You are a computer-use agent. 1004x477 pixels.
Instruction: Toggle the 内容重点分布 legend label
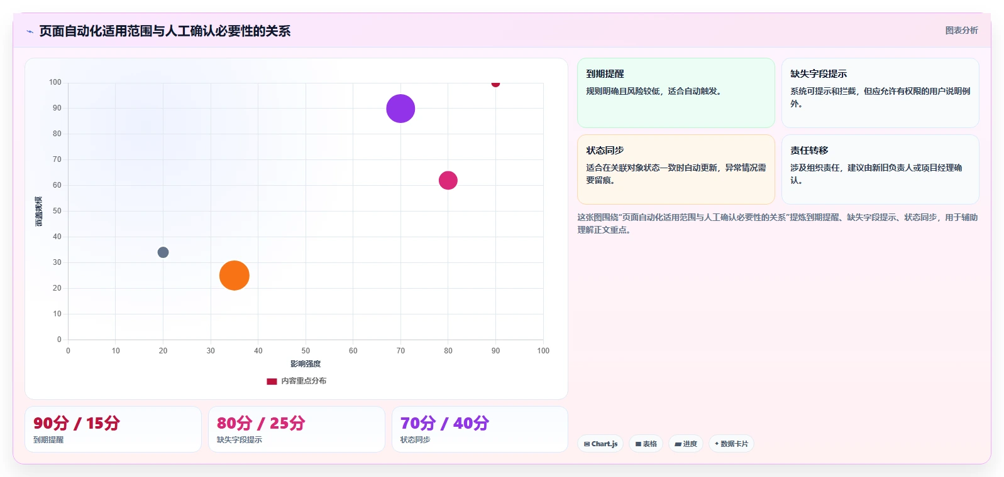click(304, 381)
